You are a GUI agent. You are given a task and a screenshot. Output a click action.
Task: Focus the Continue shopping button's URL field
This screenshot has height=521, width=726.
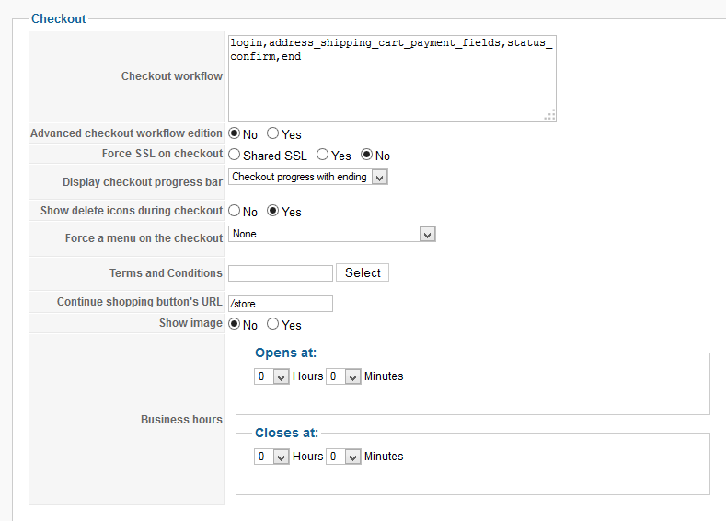click(x=281, y=304)
